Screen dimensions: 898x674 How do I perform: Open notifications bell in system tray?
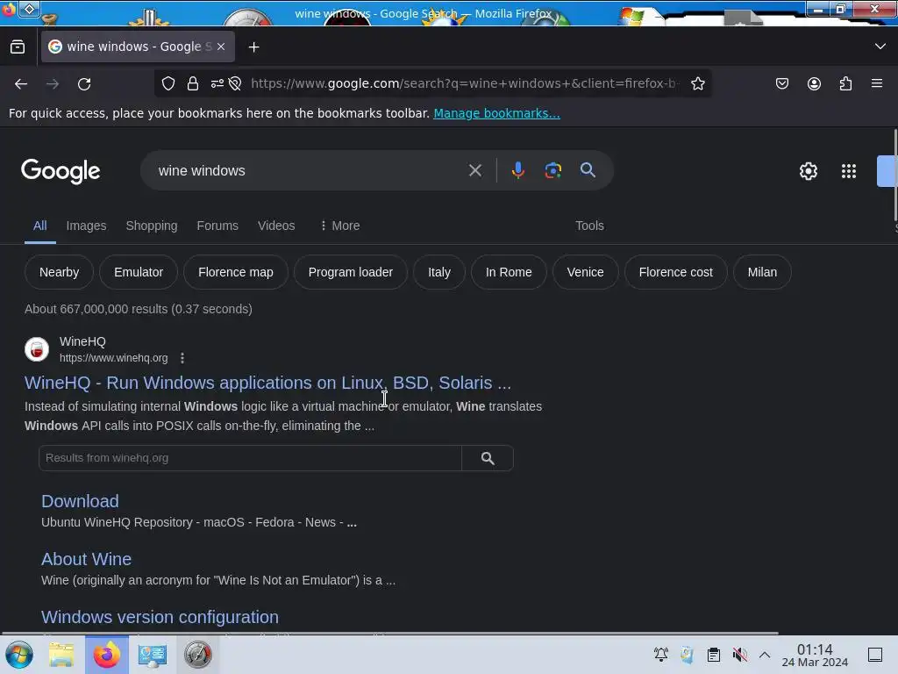(x=661, y=655)
